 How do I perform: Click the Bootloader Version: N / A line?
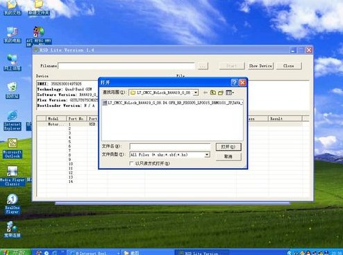[x=66, y=106]
